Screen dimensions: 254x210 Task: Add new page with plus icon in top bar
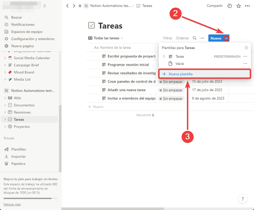tap(80, 6)
